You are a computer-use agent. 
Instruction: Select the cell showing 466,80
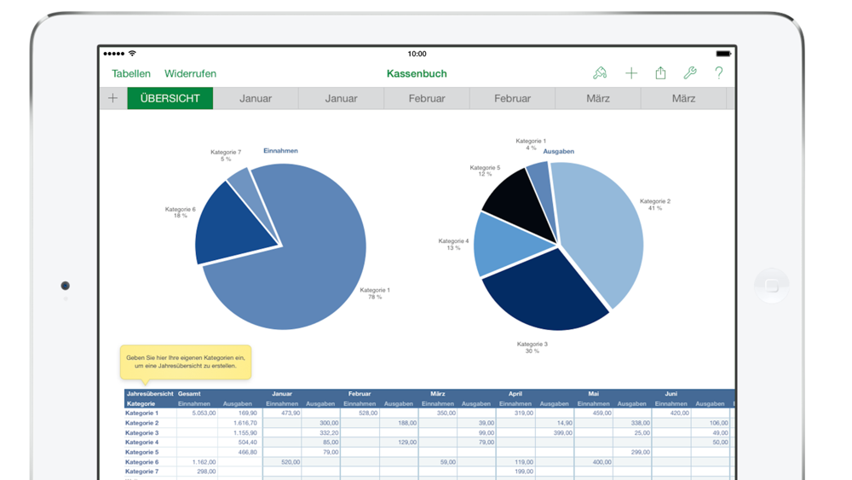pos(240,452)
